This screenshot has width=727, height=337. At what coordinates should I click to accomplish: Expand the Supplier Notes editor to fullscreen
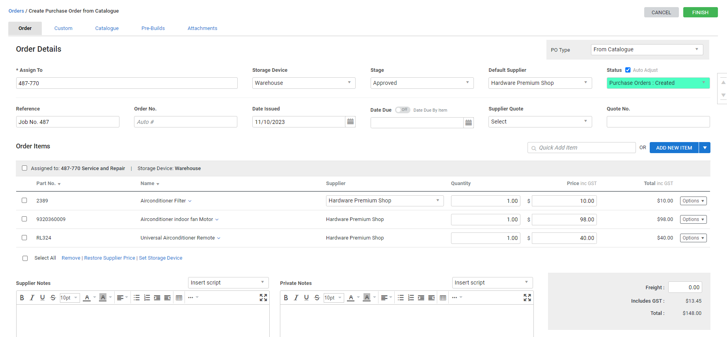pos(263,298)
